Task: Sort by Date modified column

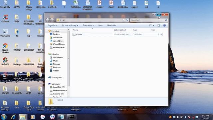Action: (x=120, y=30)
